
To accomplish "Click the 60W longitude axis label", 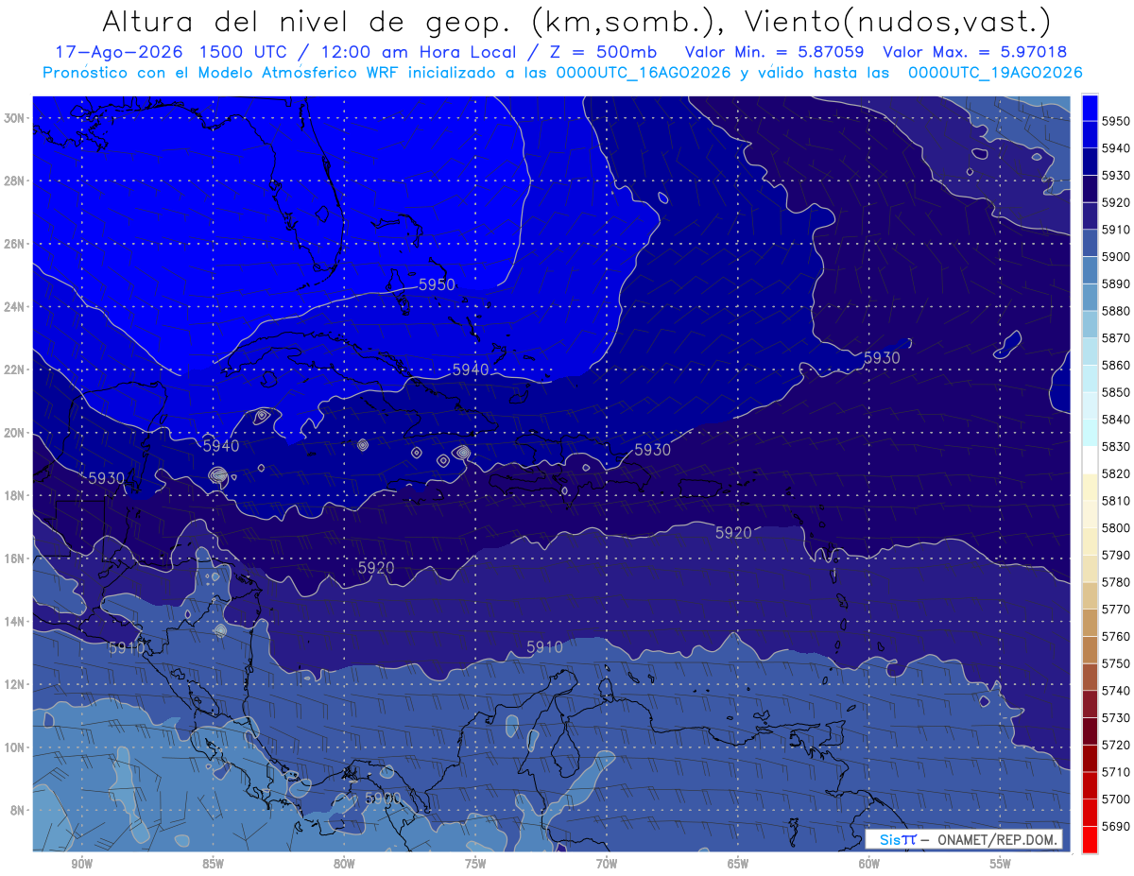I will (x=869, y=864).
